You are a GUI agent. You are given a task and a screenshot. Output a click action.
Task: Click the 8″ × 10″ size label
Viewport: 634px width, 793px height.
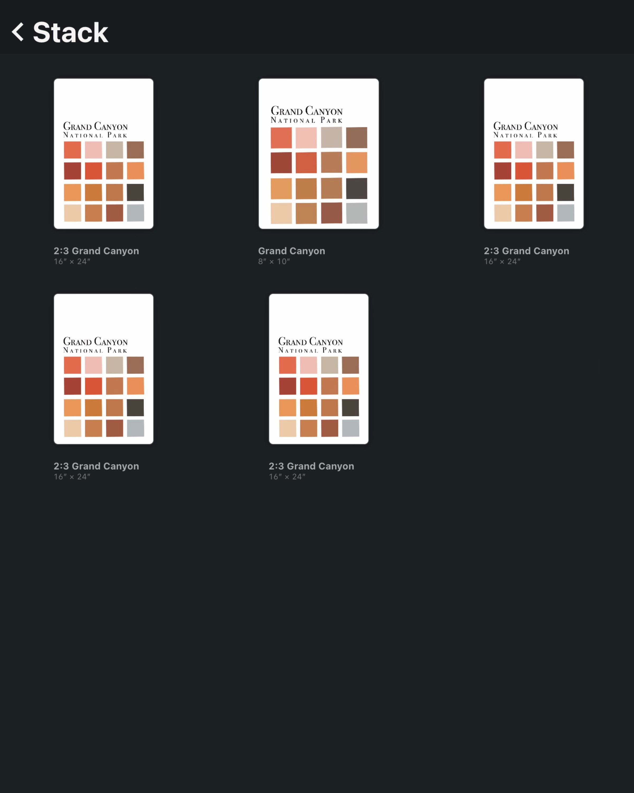coord(274,261)
